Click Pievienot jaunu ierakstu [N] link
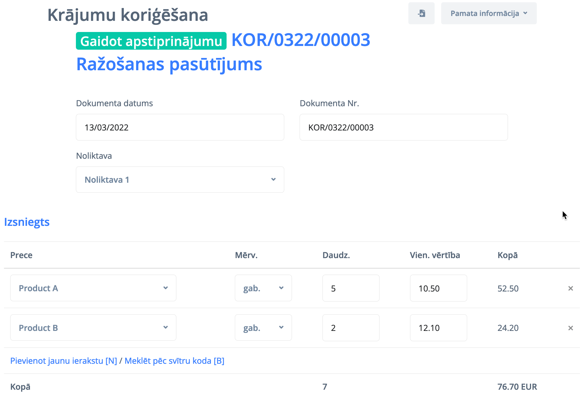The height and width of the screenshot is (394, 585). tap(64, 361)
